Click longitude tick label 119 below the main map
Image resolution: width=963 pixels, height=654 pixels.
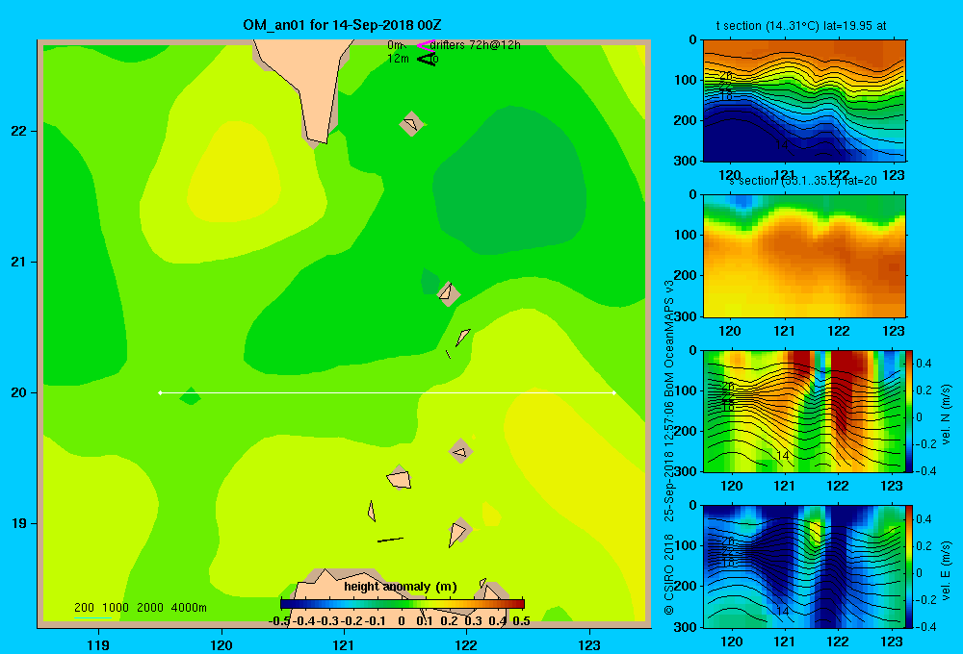tap(99, 644)
